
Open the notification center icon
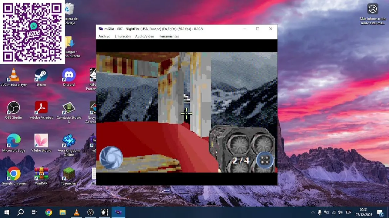click(380, 213)
